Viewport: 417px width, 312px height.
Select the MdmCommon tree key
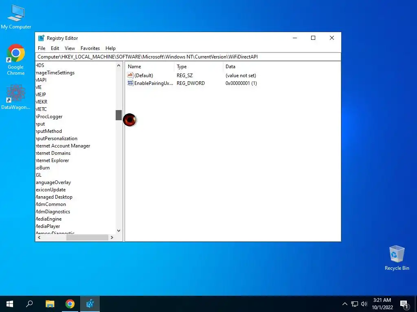click(x=51, y=204)
